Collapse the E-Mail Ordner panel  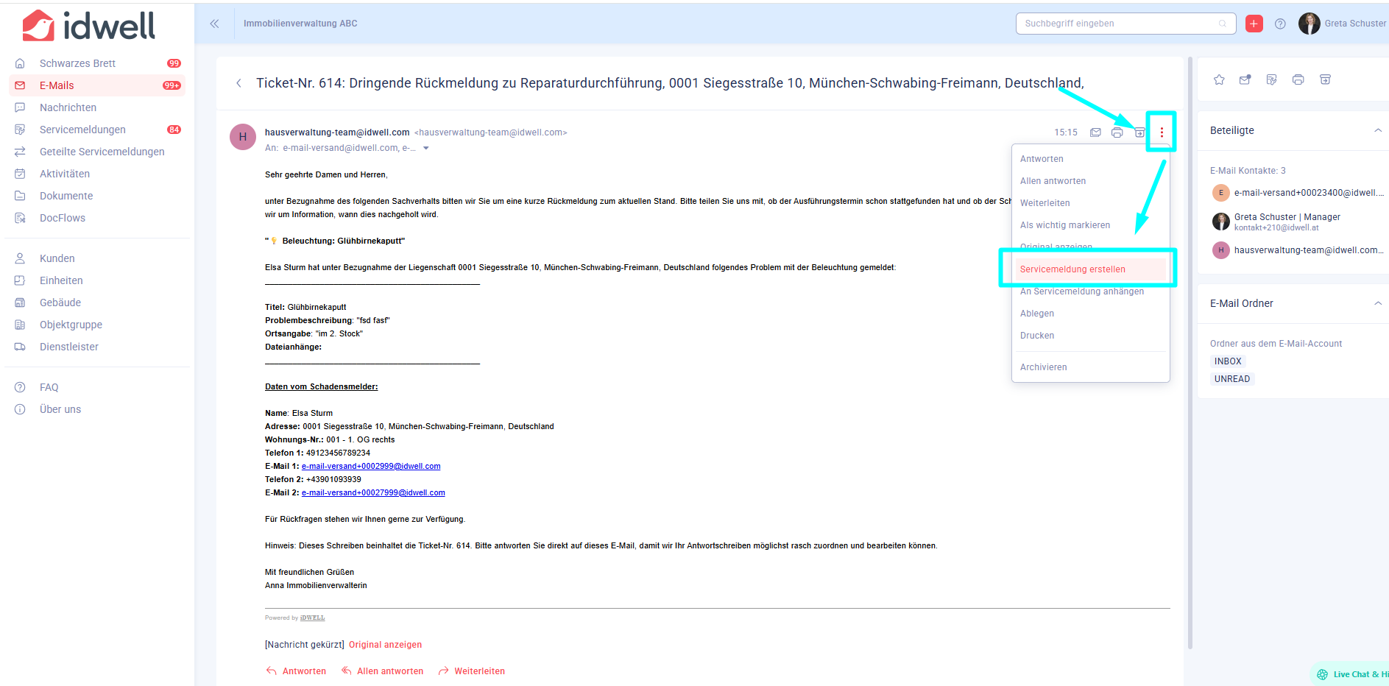1378,303
